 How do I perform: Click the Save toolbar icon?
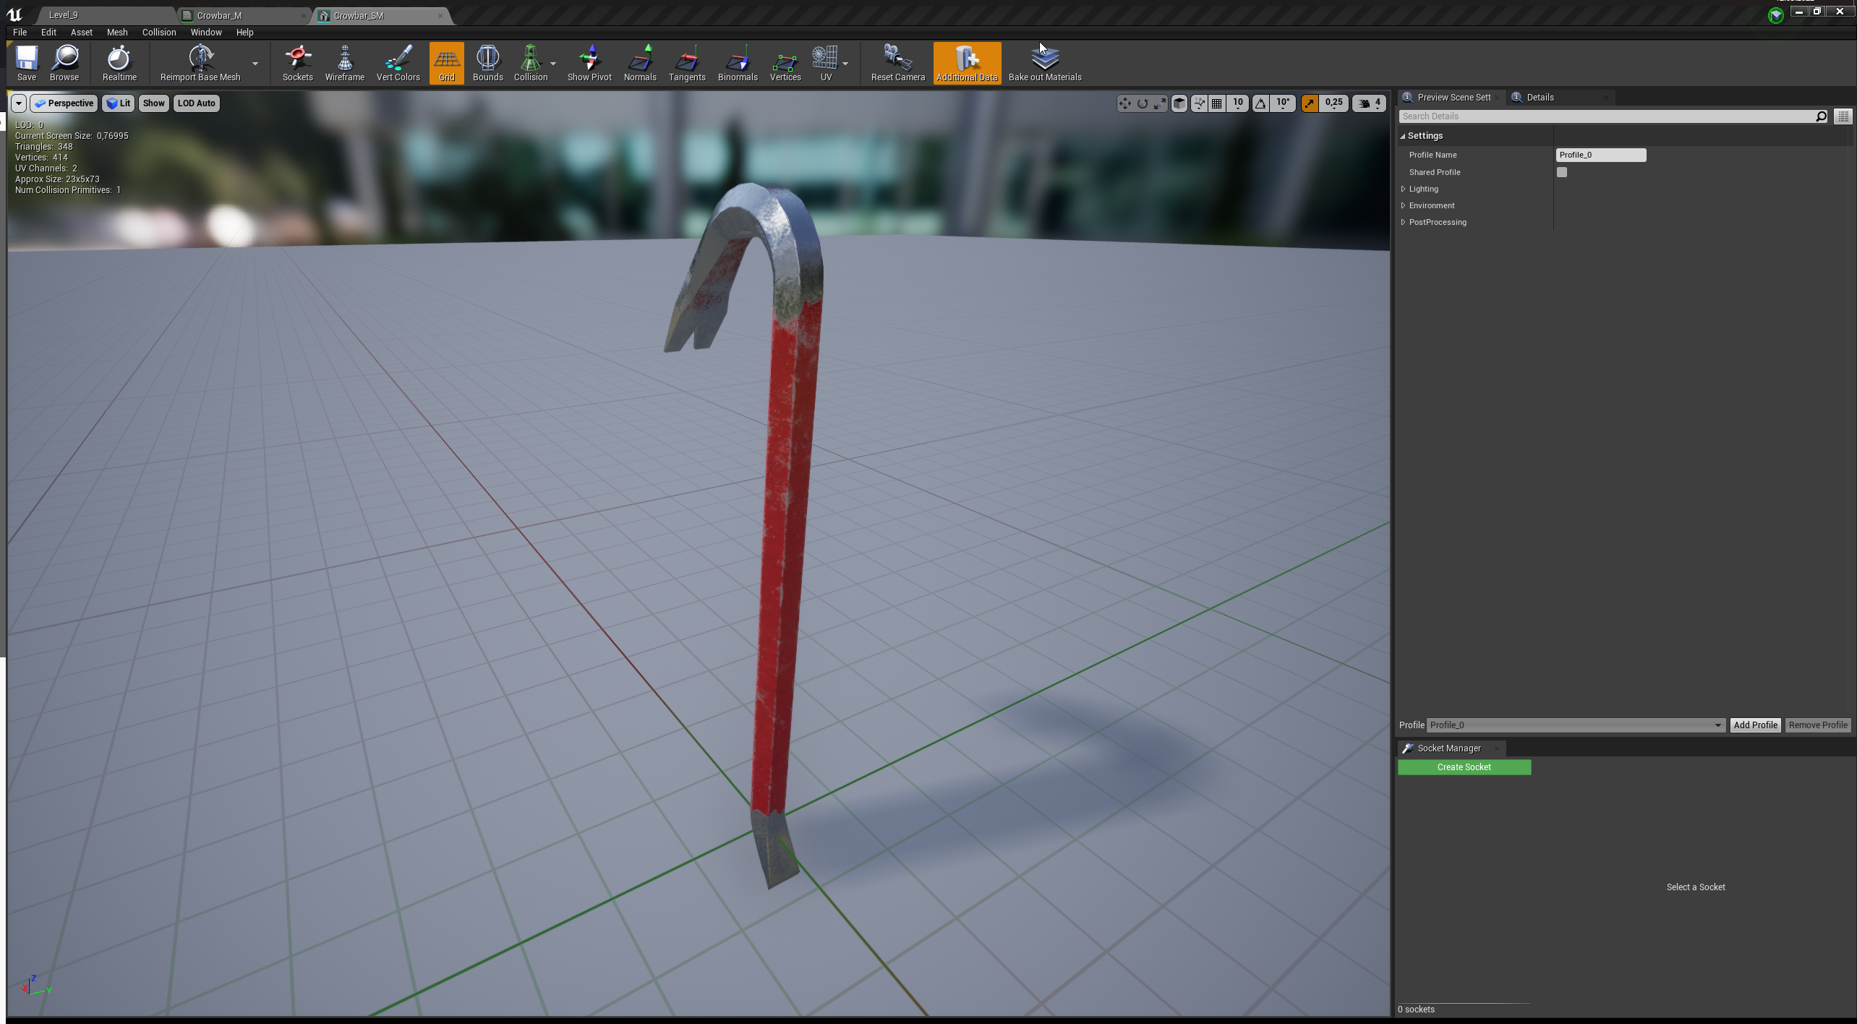click(27, 63)
